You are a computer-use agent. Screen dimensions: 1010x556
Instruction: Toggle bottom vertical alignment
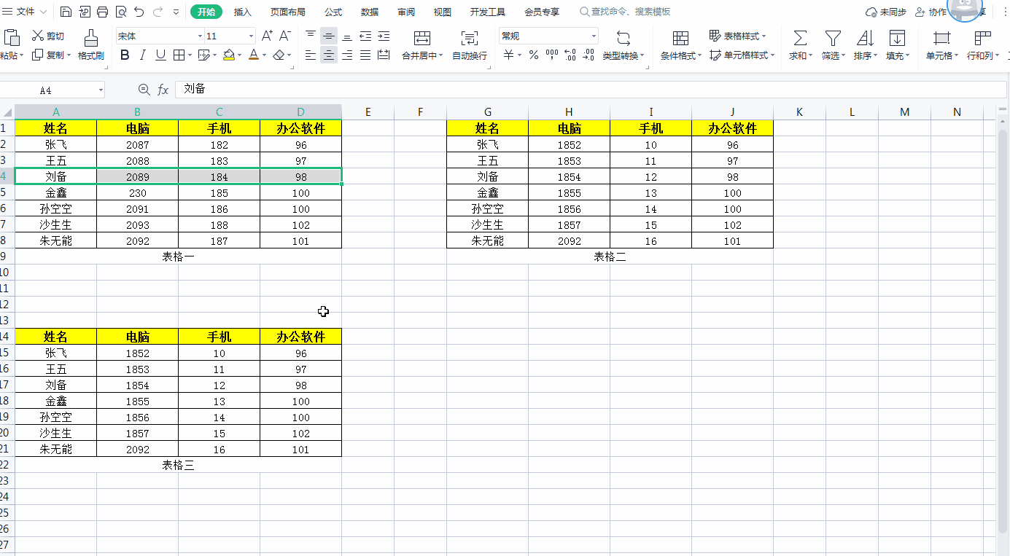pyautogui.click(x=347, y=36)
